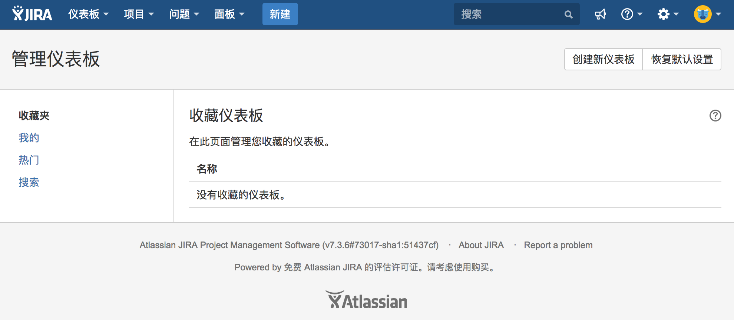Viewport: 734px width, 320px height.
Task: Click the magnifier icon in search box
Action: click(x=568, y=14)
